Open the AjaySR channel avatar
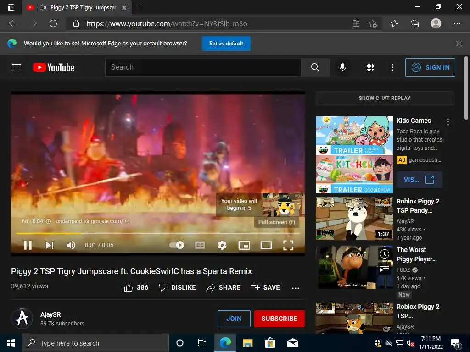 pyautogui.click(x=22, y=318)
